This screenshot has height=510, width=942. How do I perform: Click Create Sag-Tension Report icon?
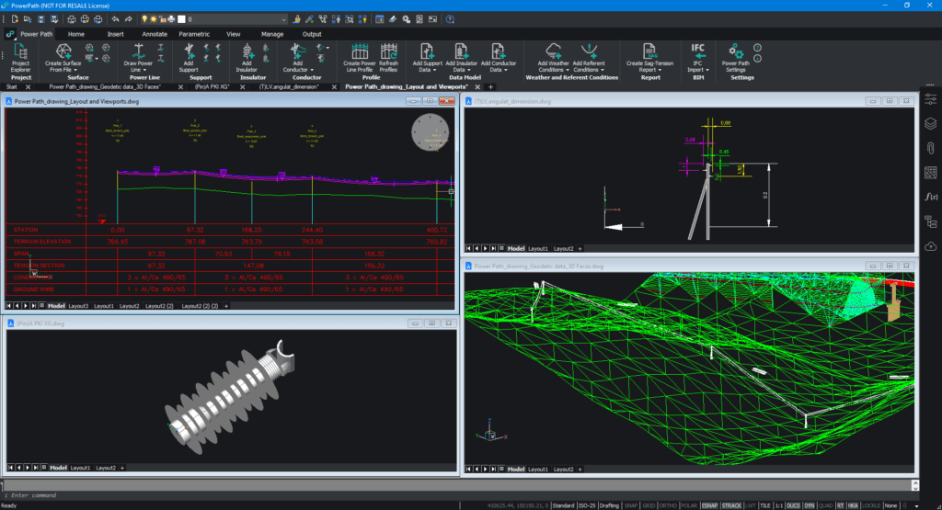coord(649,51)
